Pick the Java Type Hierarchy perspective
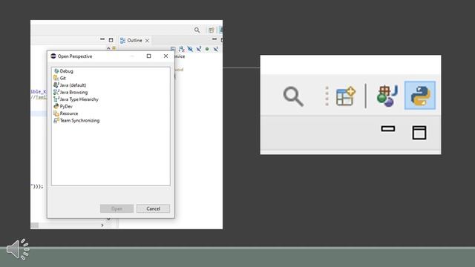This screenshot has height=267, width=475. (76, 99)
